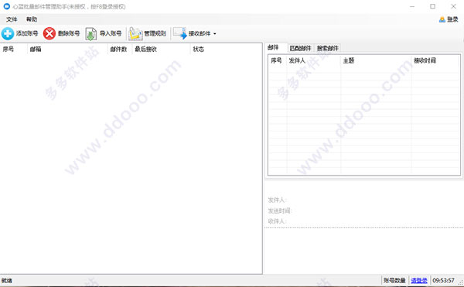Minimize the application window

(412, 6)
